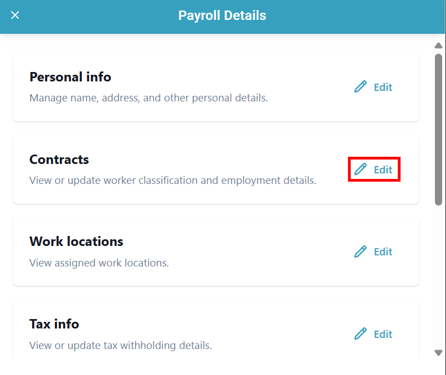Select the Tax info heading
The width and height of the screenshot is (446, 375).
[x=54, y=324]
